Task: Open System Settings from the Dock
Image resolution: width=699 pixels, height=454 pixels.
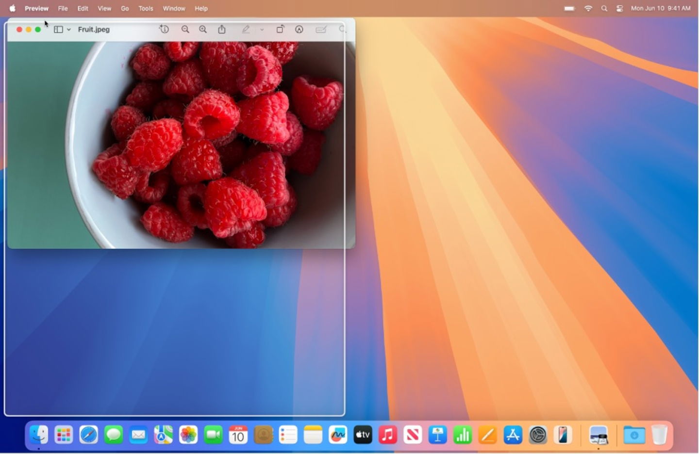Action: (537, 435)
